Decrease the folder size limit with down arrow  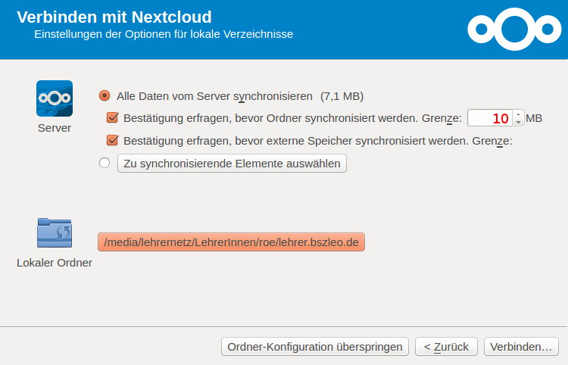(x=519, y=122)
